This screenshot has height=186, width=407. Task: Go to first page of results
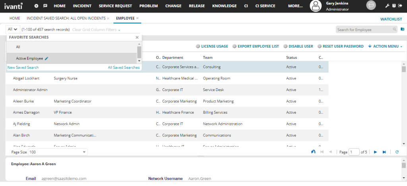pyautogui.click(x=322, y=152)
